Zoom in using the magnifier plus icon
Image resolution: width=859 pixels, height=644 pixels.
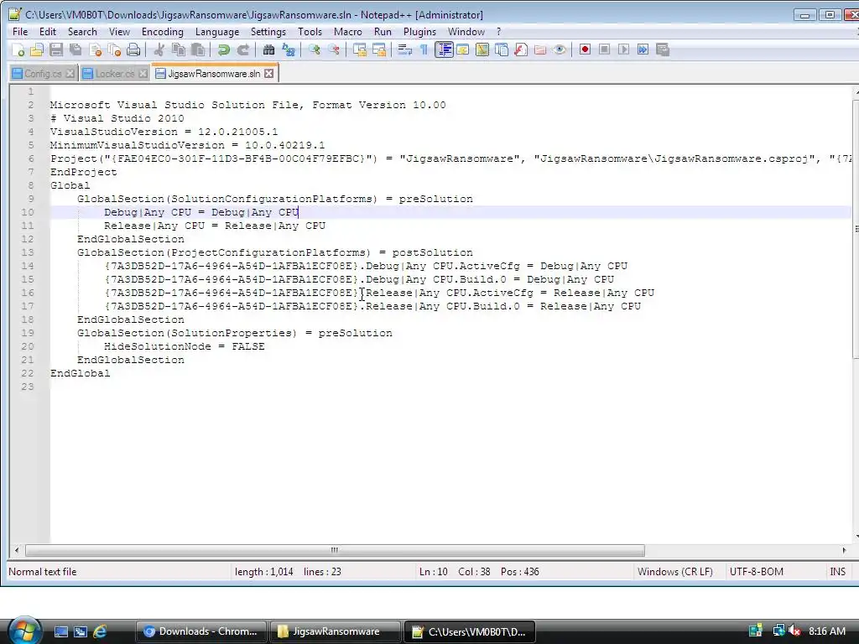[x=314, y=50]
